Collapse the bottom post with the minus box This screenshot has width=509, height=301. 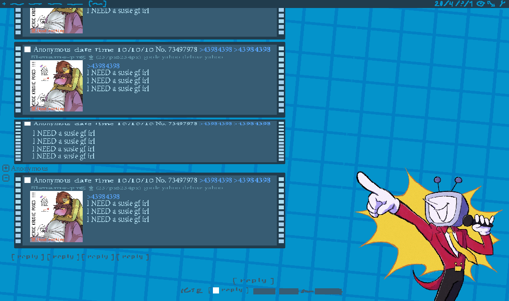click(6, 178)
